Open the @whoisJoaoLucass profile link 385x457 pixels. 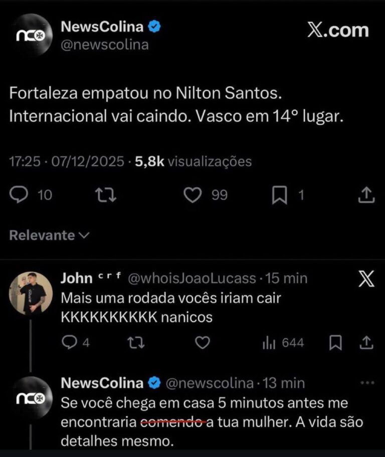(x=192, y=278)
